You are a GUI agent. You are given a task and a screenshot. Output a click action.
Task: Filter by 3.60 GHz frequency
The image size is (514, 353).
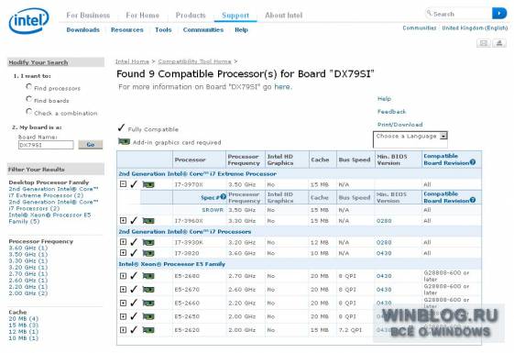tap(28, 248)
